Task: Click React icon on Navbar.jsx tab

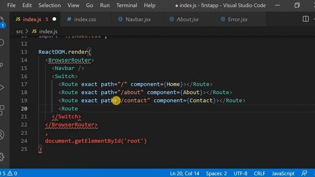Action: click(120, 19)
